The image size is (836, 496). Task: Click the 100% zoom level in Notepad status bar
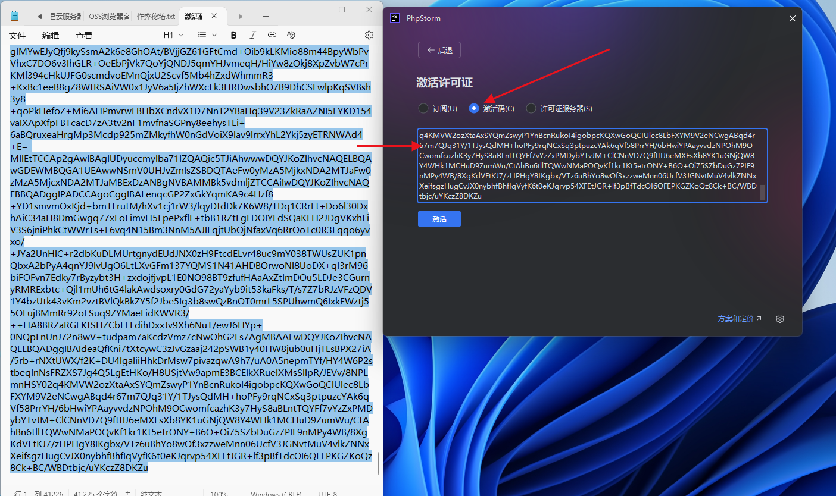[219, 493]
